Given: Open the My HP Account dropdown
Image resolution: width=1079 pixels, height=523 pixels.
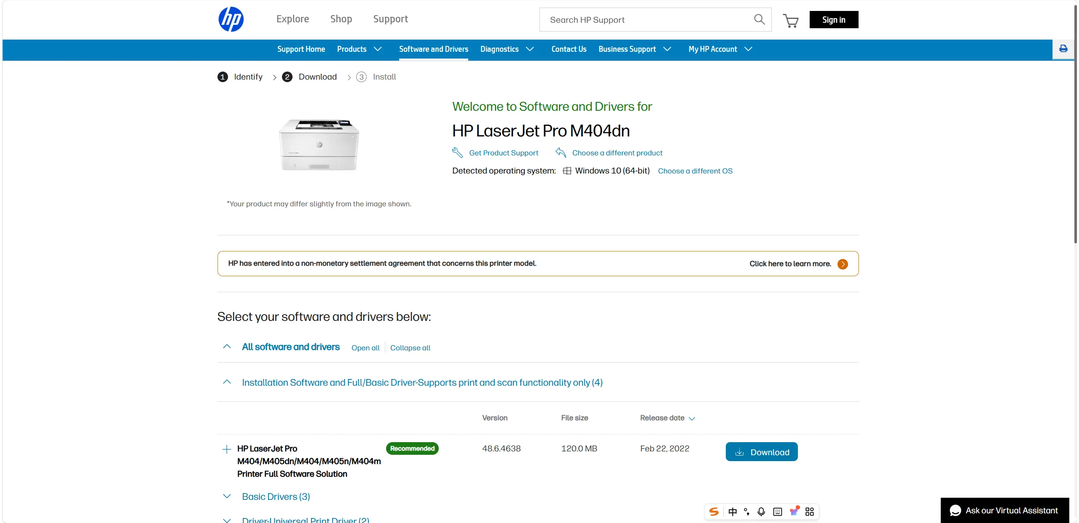Looking at the screenshot, I should coord(720,49).
